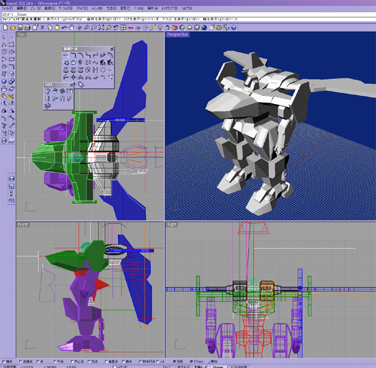This screenshot has width=376, height=368.
Task: Open the Layers stack icon
Action: point(175,28)
